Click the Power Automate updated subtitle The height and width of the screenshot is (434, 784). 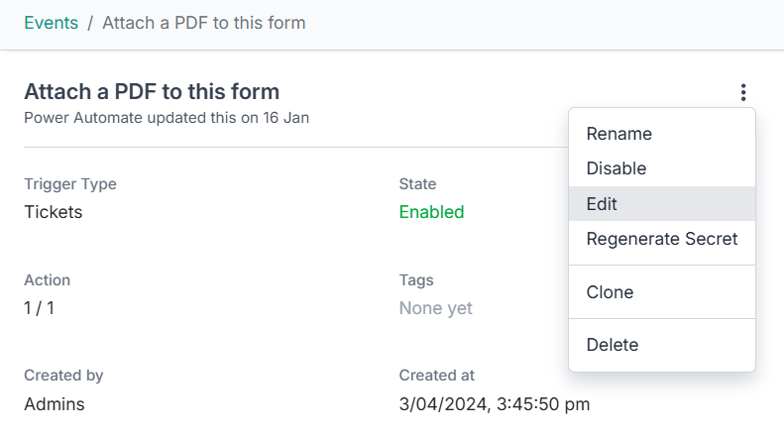[167, 118]
